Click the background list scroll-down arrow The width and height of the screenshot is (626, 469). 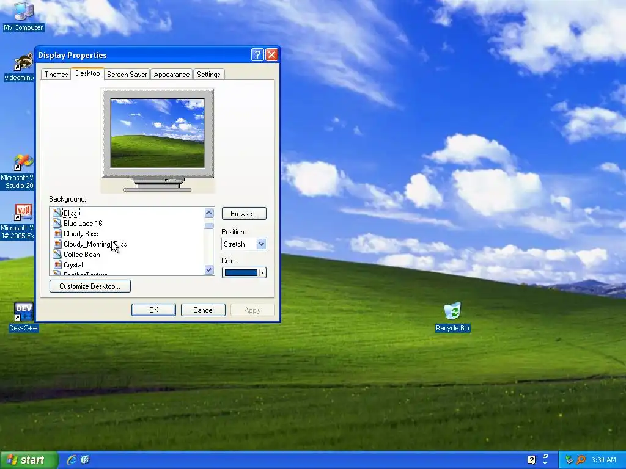coord(209,270)
